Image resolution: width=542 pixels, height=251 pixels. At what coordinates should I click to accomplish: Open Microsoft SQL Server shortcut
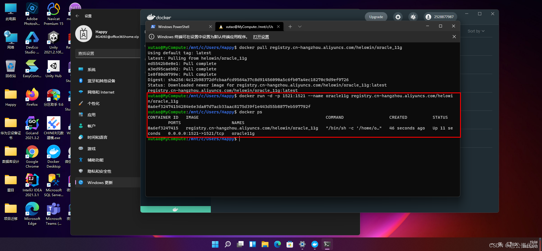(x=53, y=185)
